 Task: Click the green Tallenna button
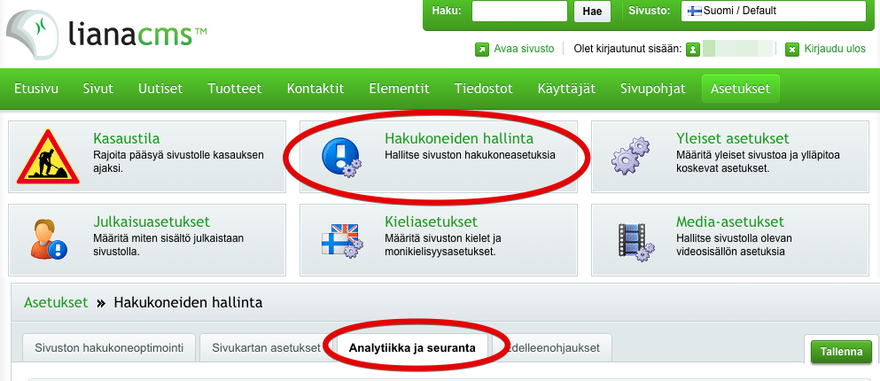pos(841,352)
